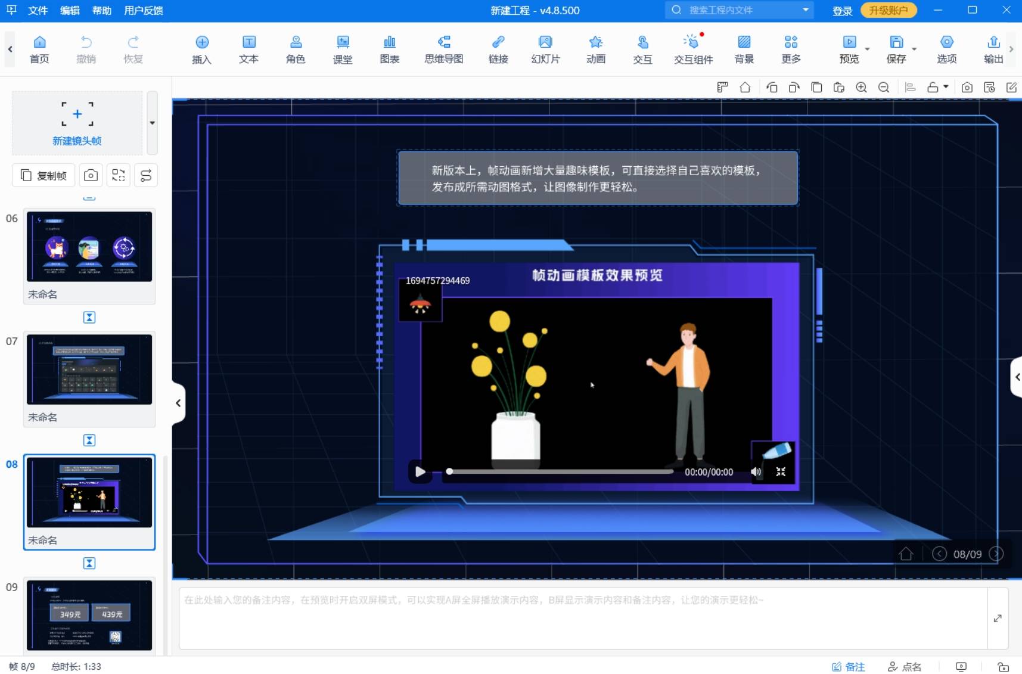Mute the video volume speaker

pyautogui.click(x=756, y=472)
